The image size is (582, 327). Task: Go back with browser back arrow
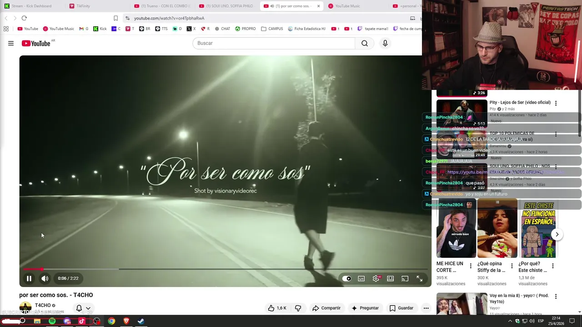click(6, 18)
